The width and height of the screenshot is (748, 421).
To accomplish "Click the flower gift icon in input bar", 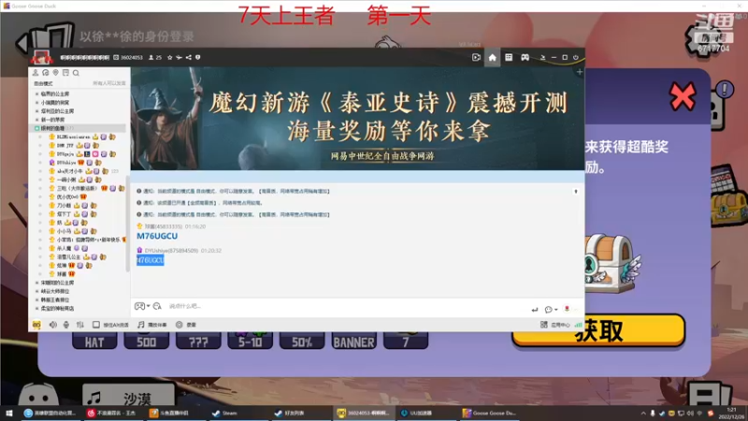I will coord(567,309).
